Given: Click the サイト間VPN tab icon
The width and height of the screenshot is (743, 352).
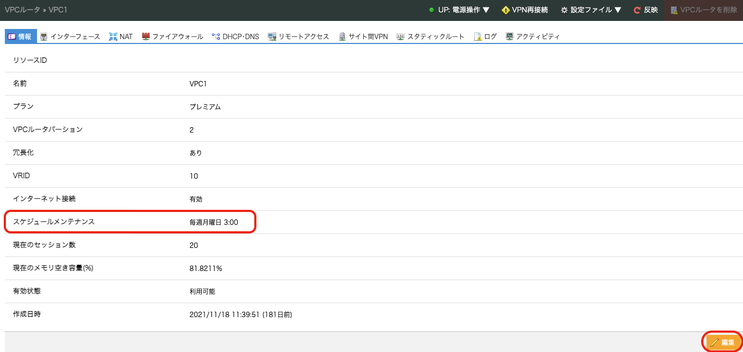Looking at the screenshot, I should point(342,36).
